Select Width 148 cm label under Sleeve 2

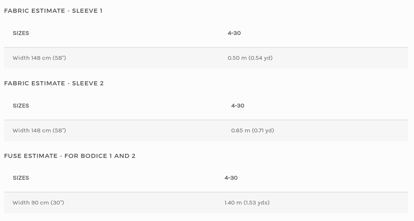coord(39,130)
